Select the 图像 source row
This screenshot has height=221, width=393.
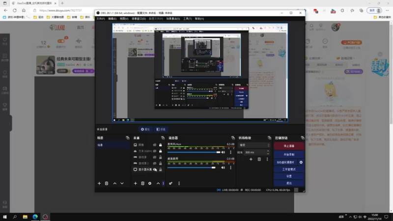click(149, 145)
